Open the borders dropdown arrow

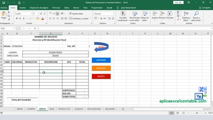click(33, 19)
